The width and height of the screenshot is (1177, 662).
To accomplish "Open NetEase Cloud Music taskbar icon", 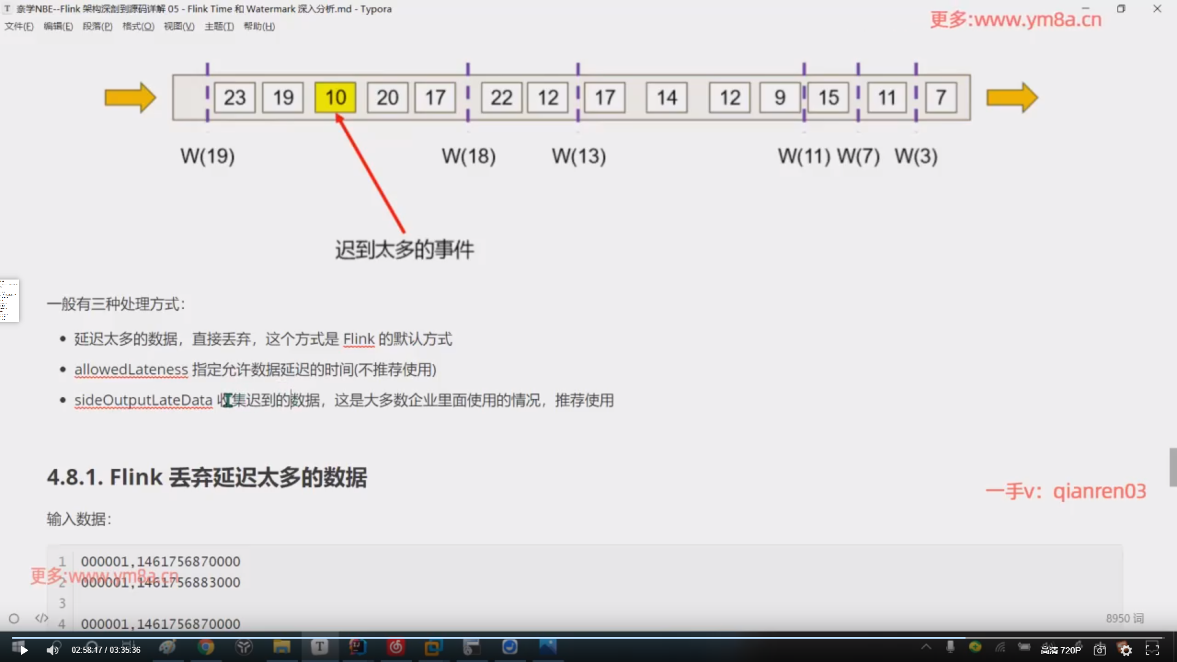I will 396,647.
